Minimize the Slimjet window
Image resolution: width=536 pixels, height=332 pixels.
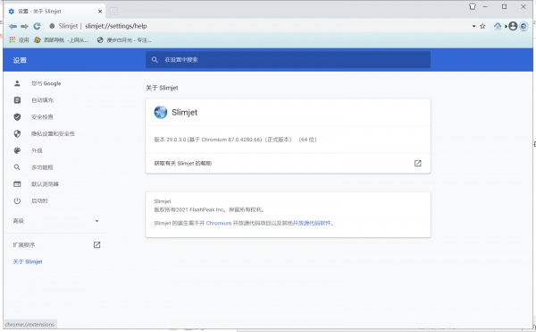click(x=485, y=6)
